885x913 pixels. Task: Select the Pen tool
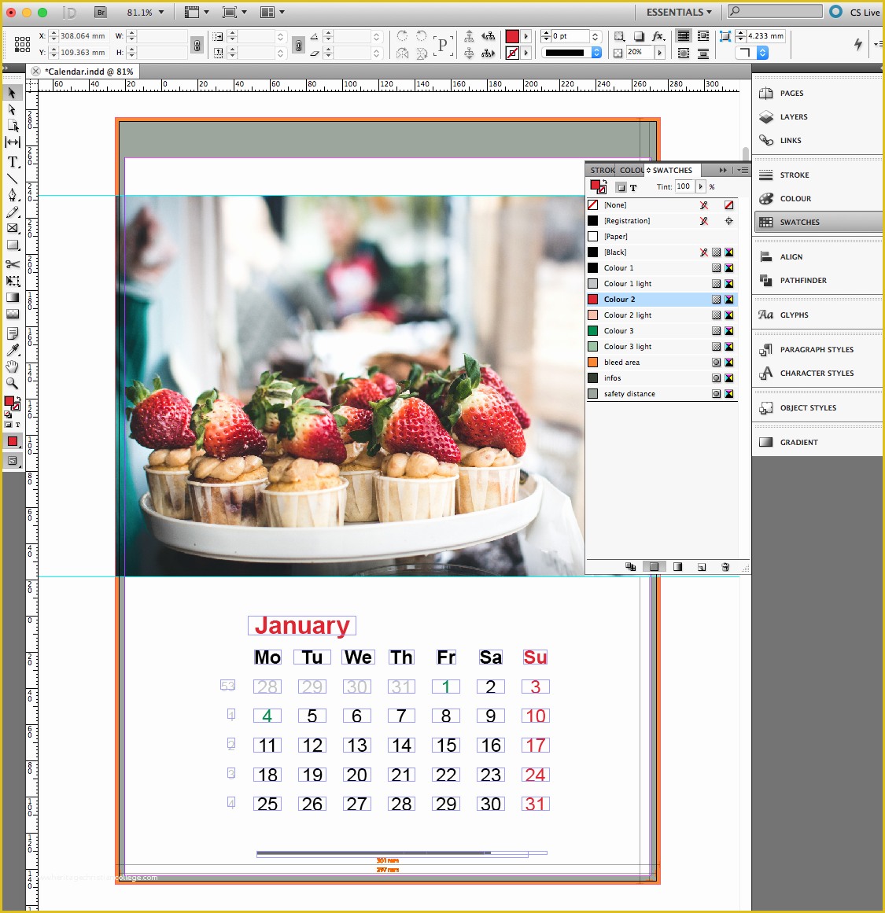coord(13,194)
